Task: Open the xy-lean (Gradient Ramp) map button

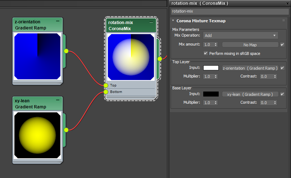Action: [x=250, y=94]
